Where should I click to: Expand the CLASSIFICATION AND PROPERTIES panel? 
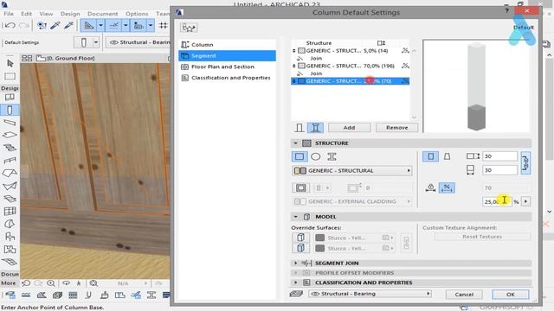[x=295, y=282]
